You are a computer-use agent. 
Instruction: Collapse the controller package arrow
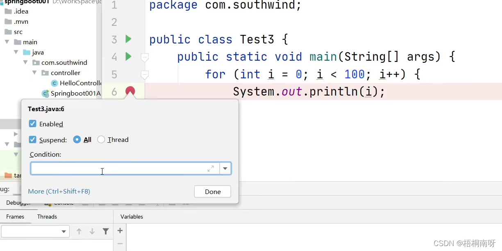pyautogui.click(x=35, y=73)
